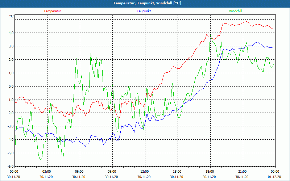Click the '-1,0' y-axis value
The height and width of the screenshot is (181, 290).
(11, 100)
